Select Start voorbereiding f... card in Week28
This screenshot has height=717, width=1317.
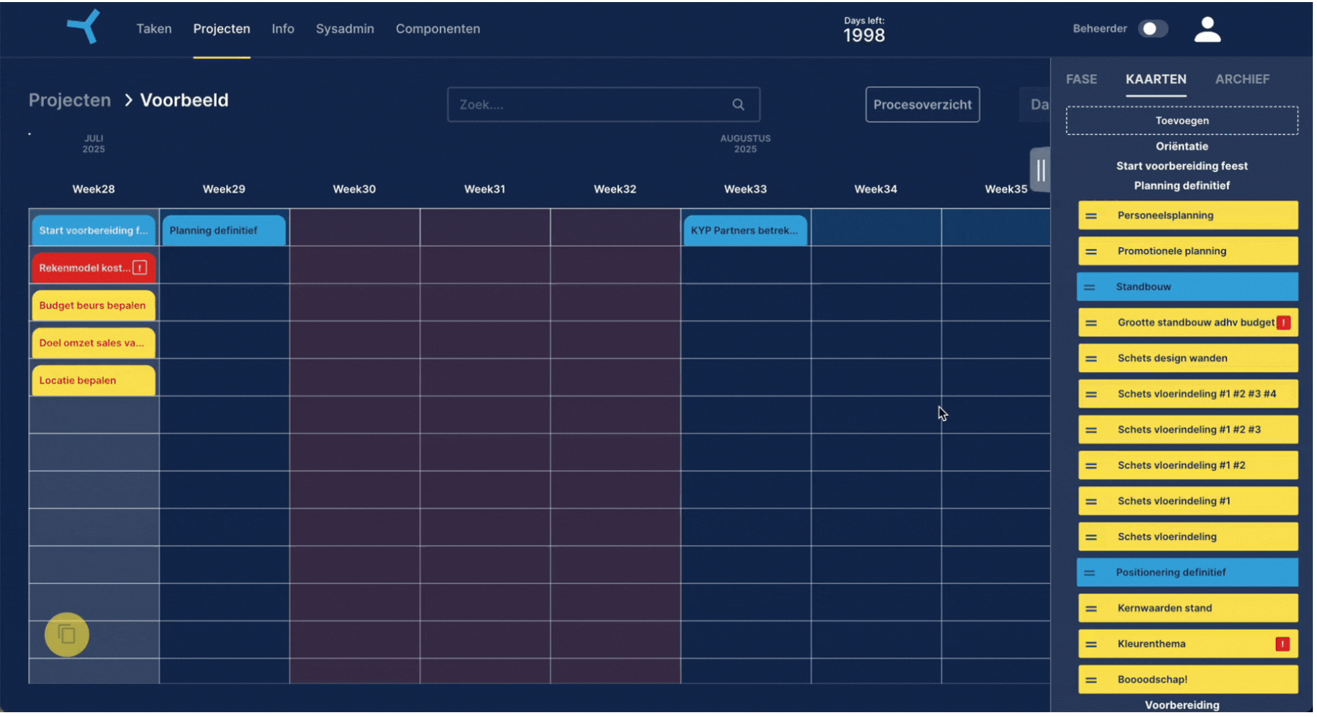[93, 231]
